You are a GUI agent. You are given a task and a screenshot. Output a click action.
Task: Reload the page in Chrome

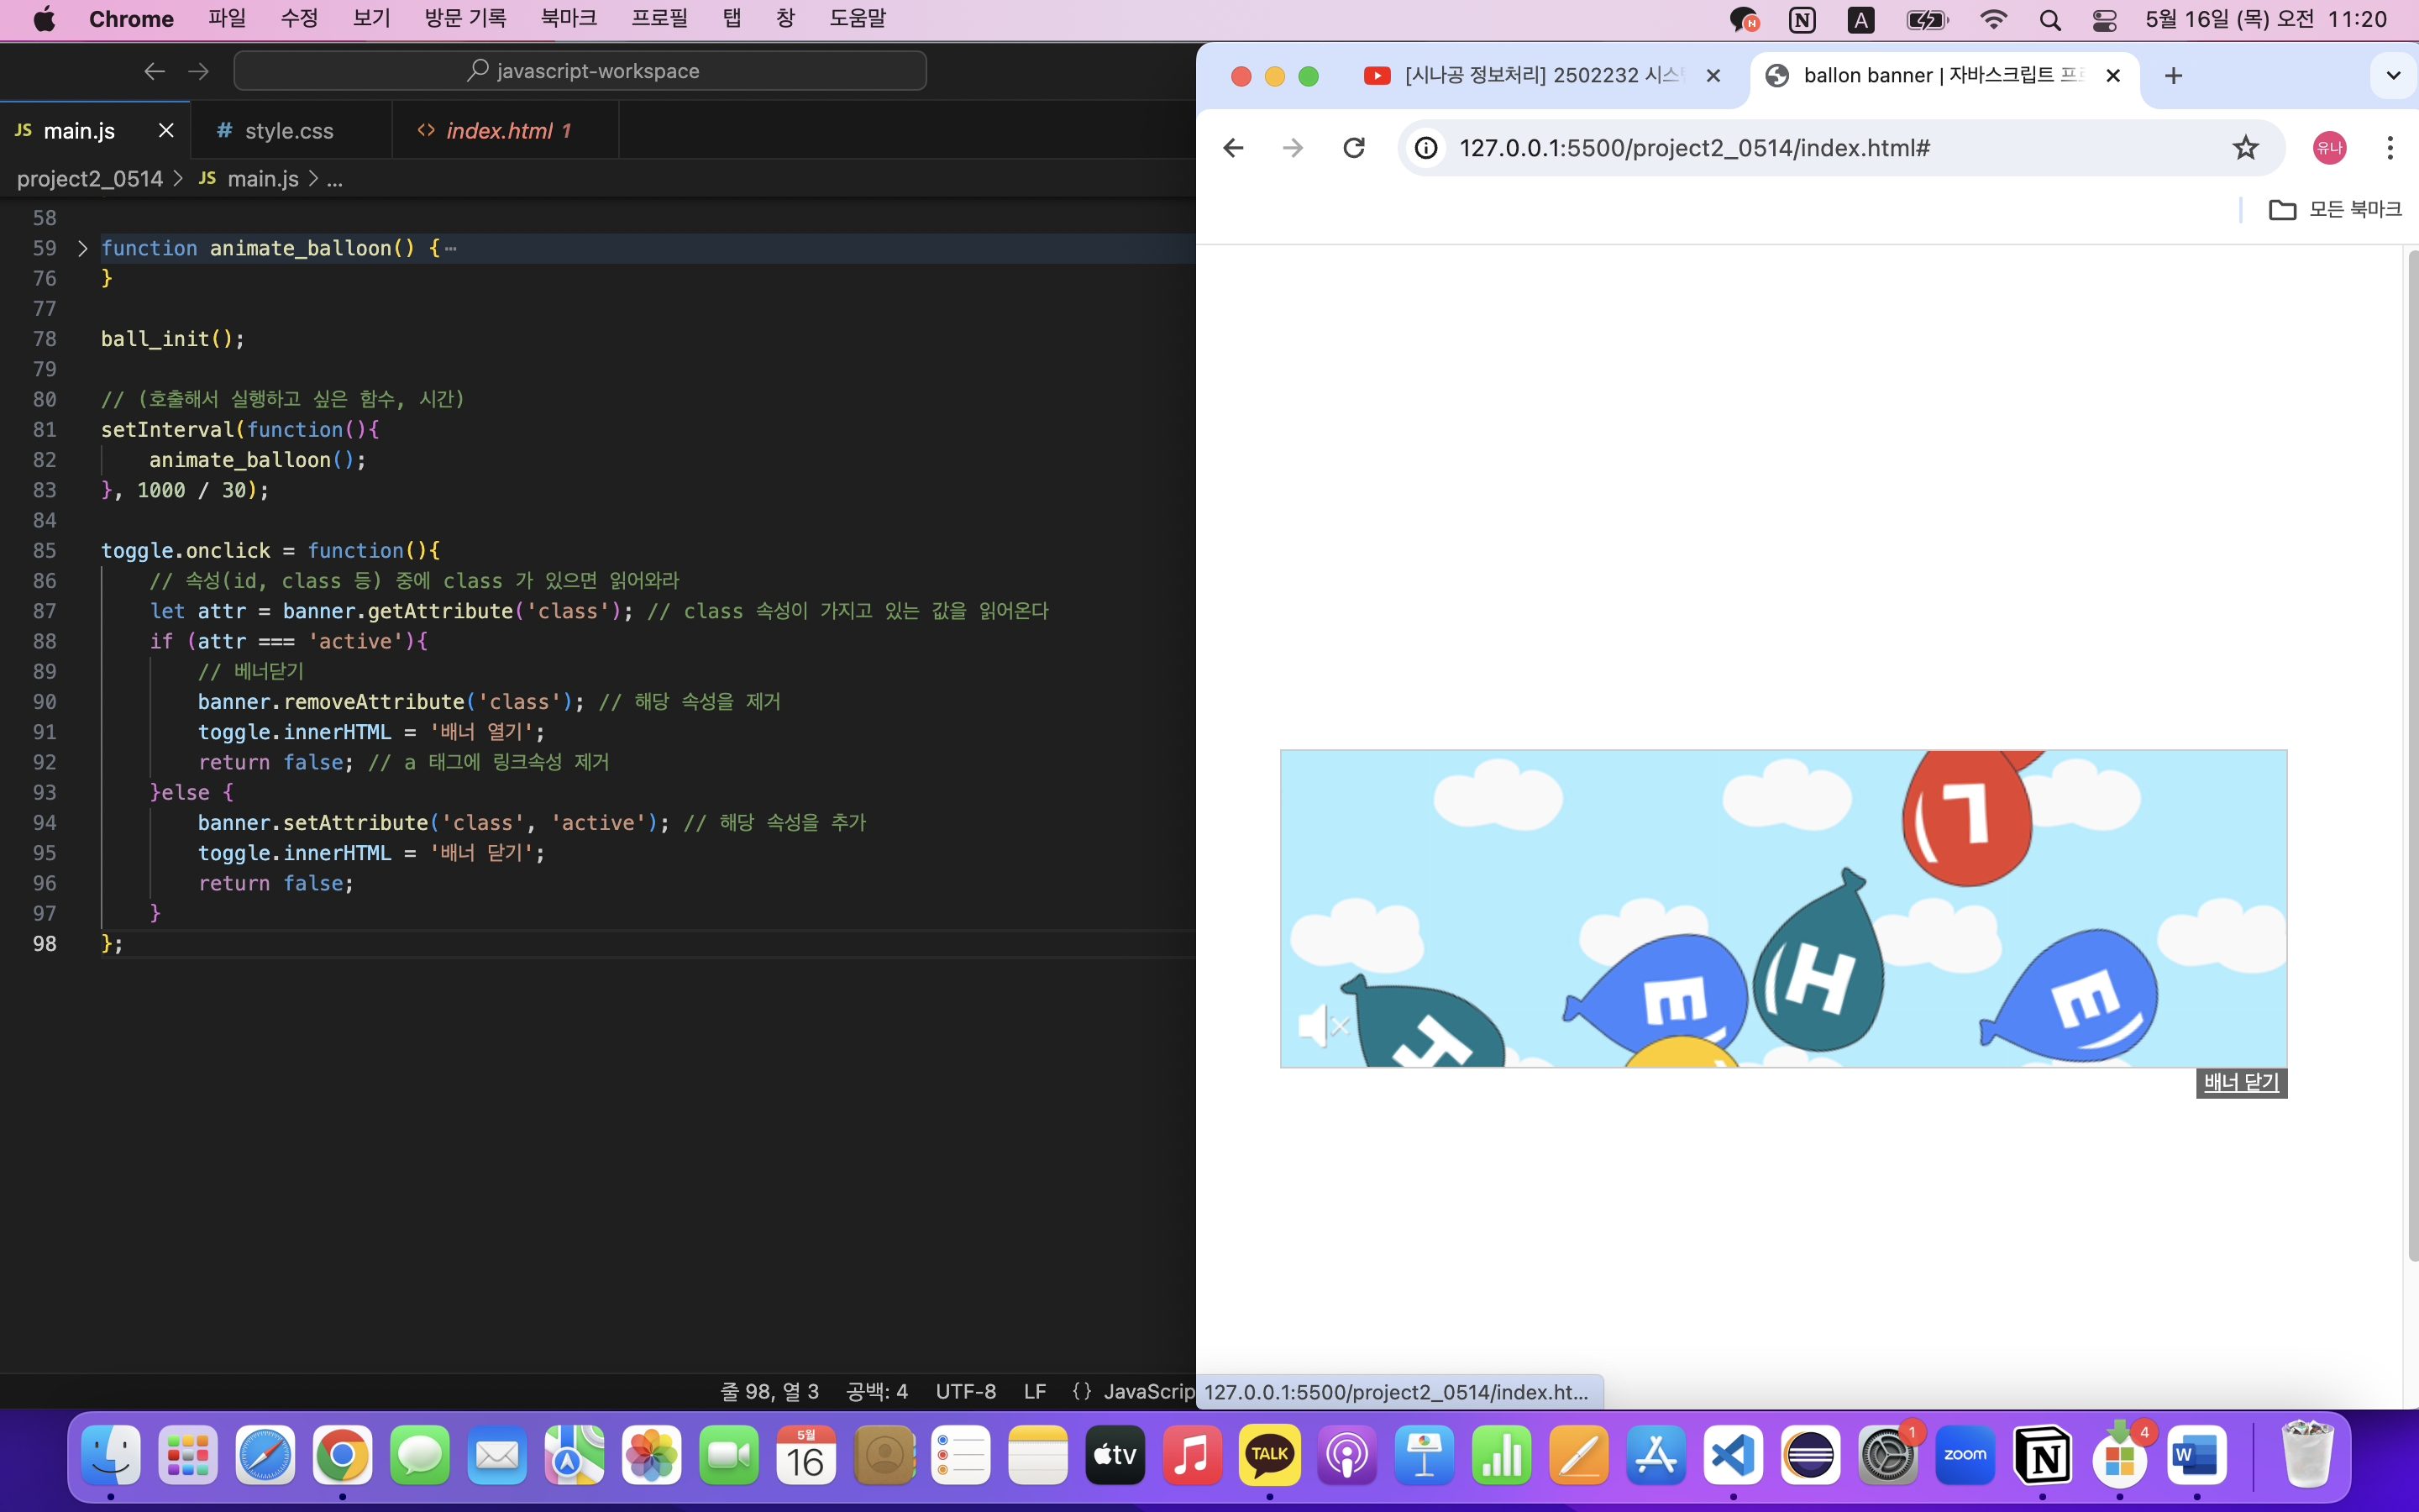1353,148
